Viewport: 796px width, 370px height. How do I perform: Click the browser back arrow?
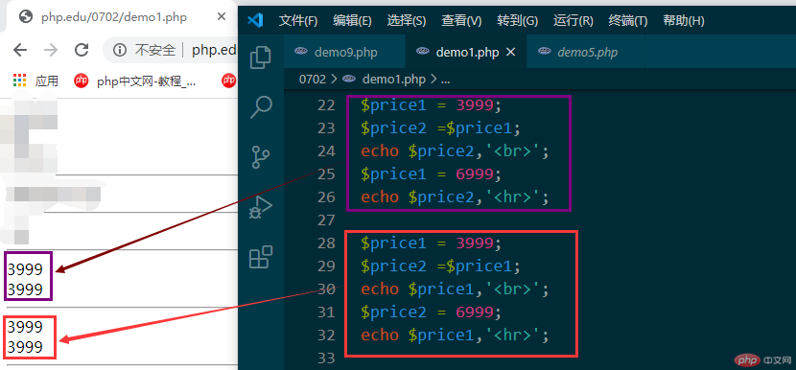click(x=20, y=50)
